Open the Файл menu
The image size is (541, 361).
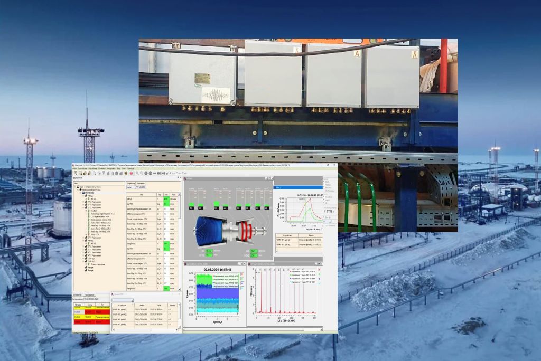pyautogui.click(x=75, y=168)
